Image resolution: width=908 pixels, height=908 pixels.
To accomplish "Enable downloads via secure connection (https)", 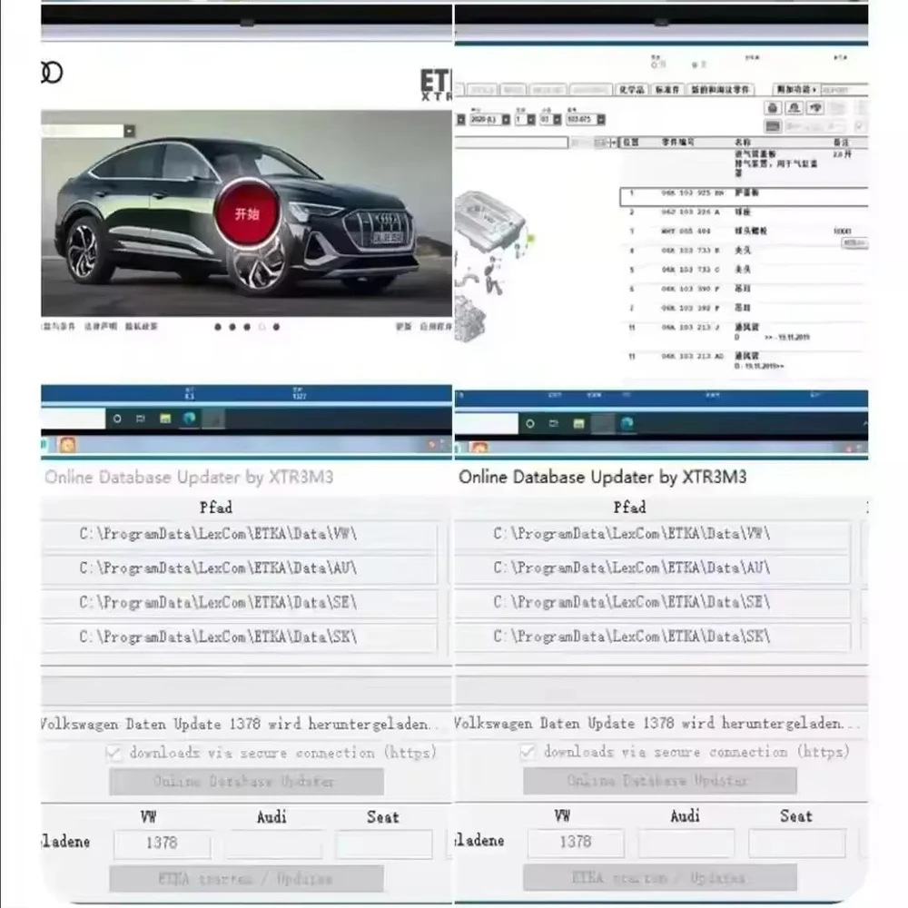I will pyautogui.click(x=114, y=753).
